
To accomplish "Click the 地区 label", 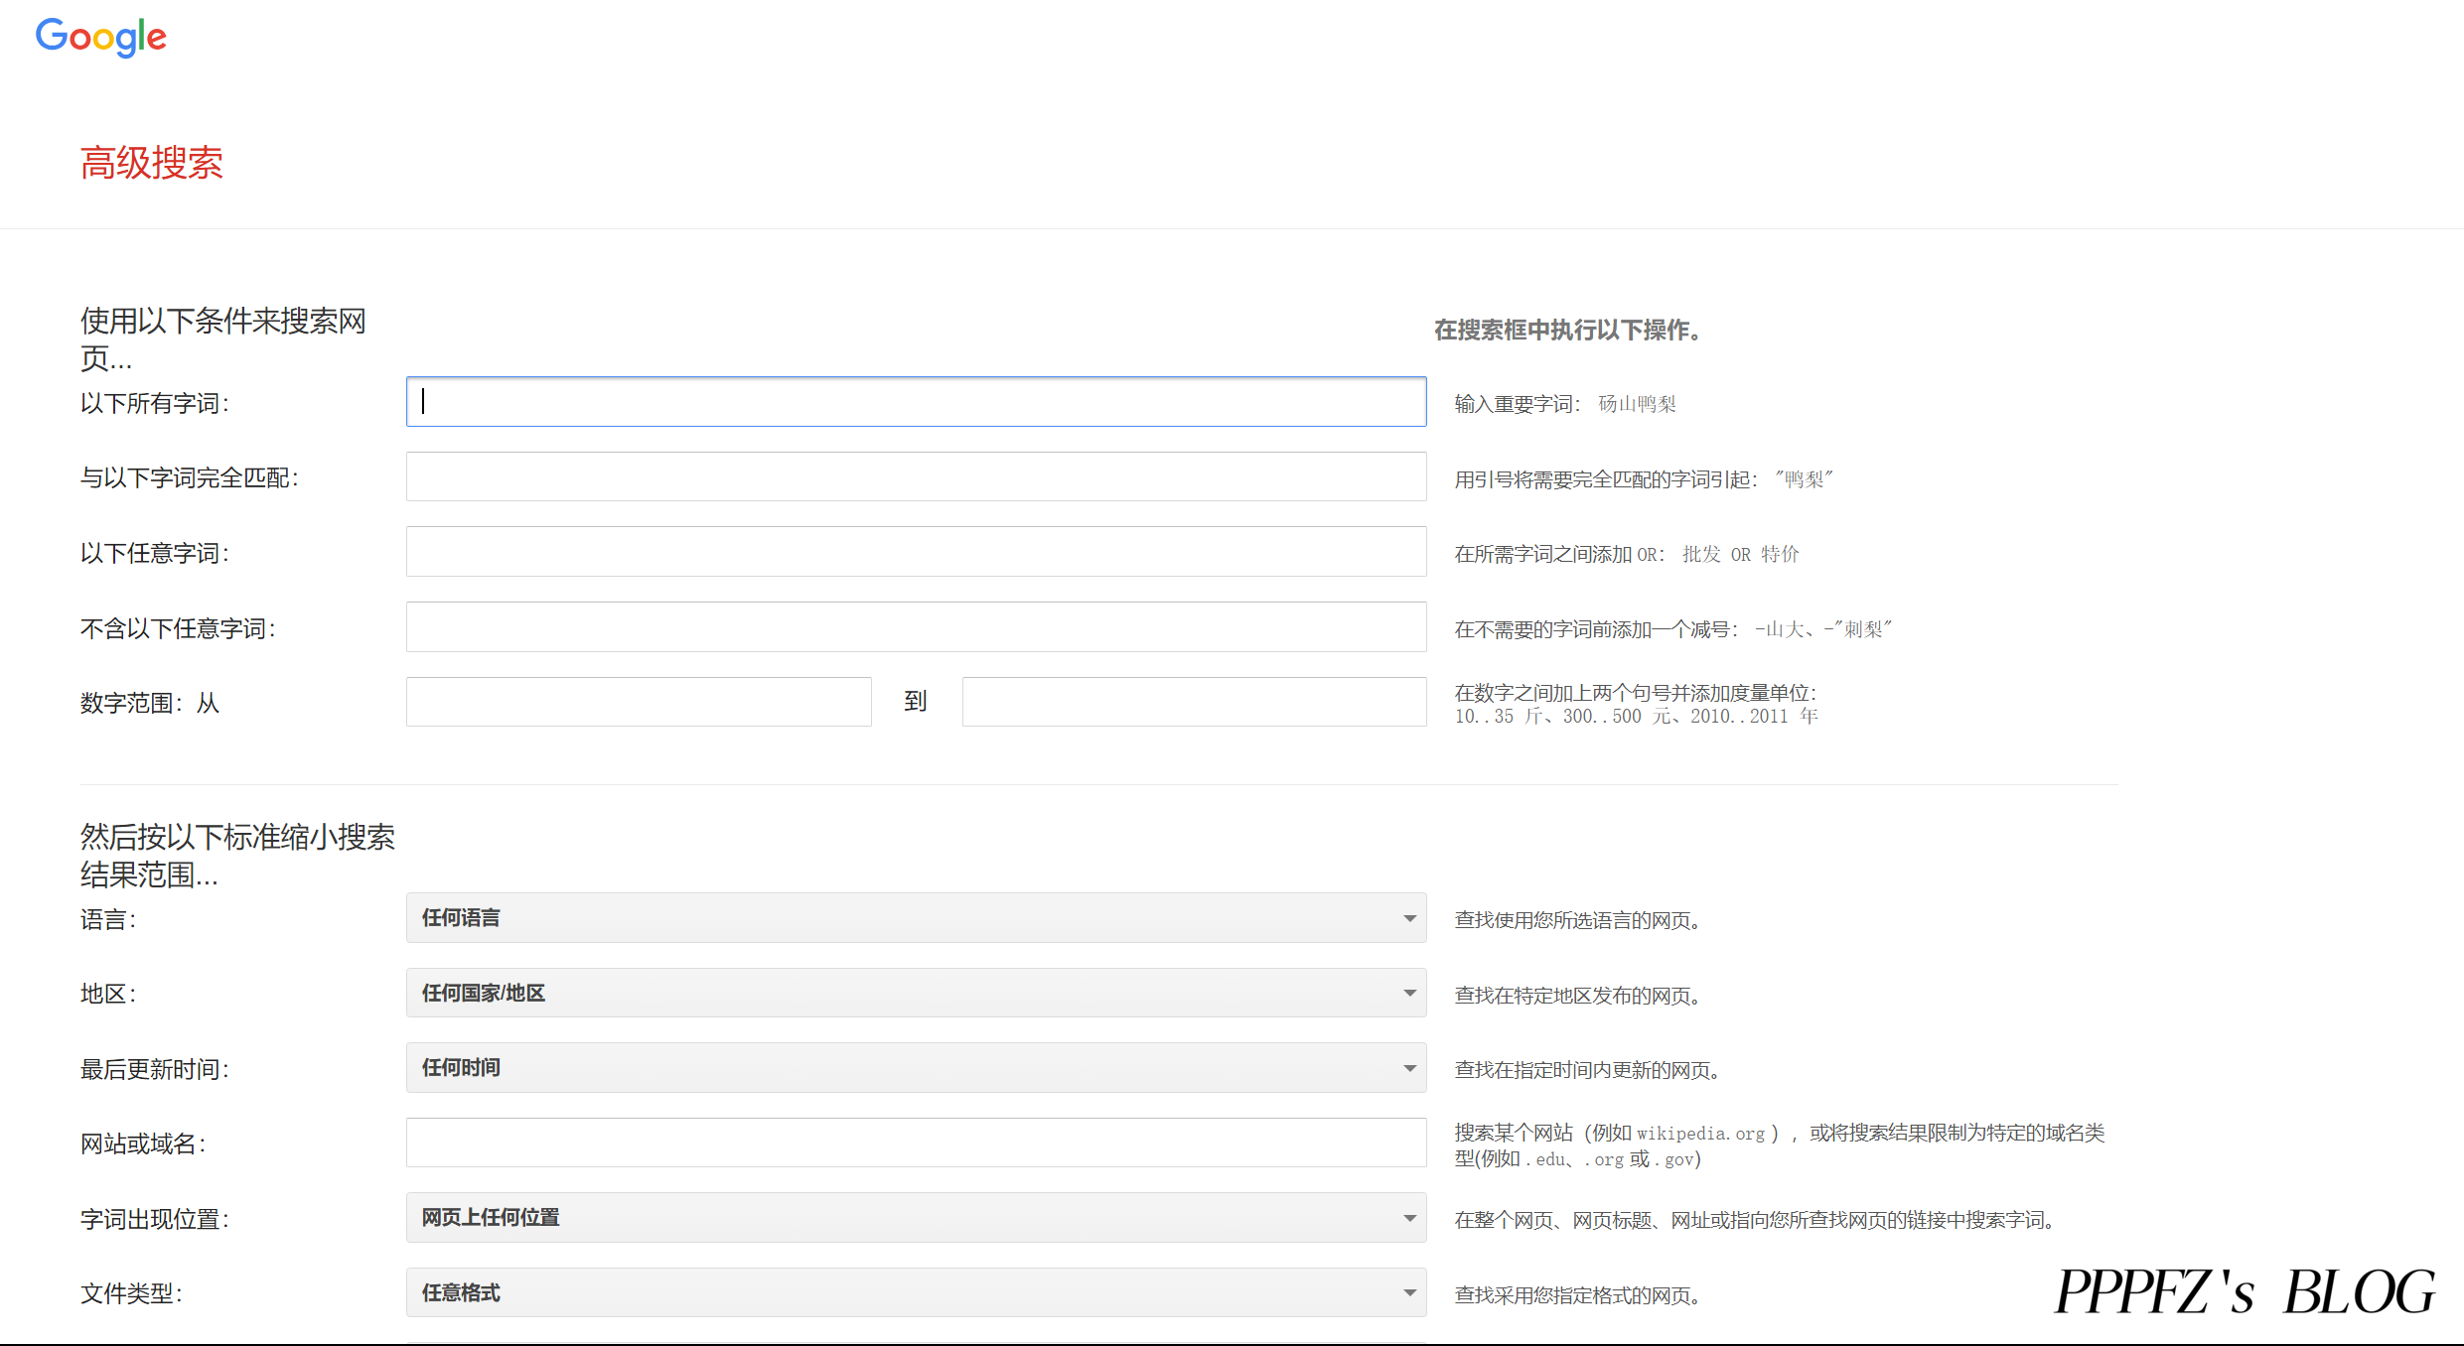I will pyautogui.click(x=108, y=994).
